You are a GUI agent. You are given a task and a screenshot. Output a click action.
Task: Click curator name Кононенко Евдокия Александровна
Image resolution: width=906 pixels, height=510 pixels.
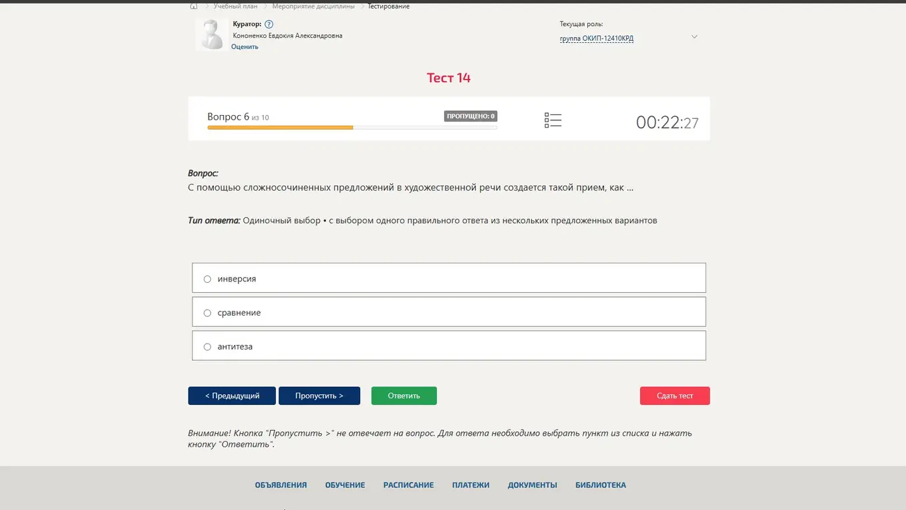(288, 35)
